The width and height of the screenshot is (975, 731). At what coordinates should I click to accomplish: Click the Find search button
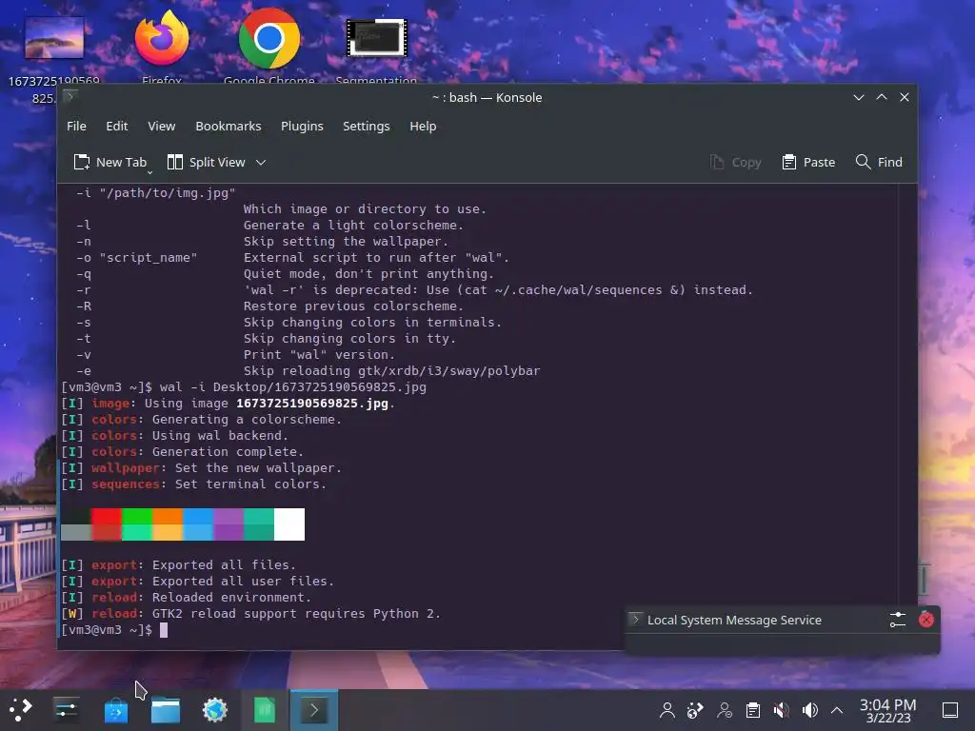879,162
